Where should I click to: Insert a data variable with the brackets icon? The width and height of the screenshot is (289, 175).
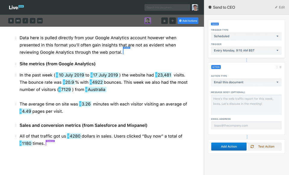pyautogui.click(x=40, y=21)
